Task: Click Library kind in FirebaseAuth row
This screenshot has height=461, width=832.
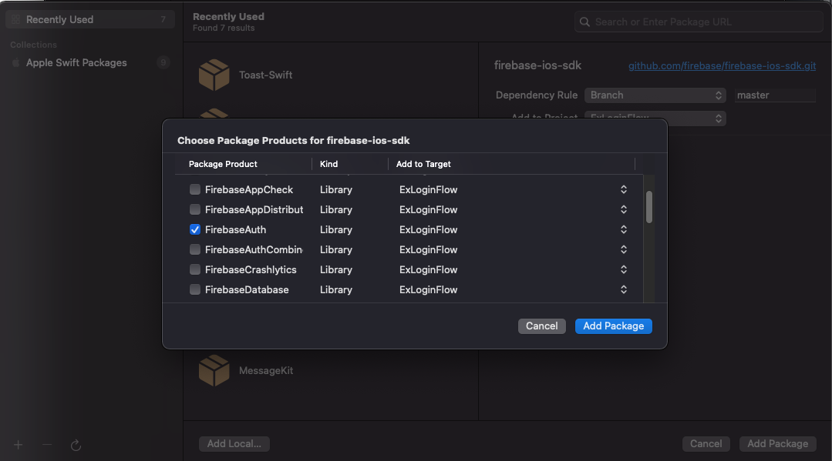Action: click(336, 230)
